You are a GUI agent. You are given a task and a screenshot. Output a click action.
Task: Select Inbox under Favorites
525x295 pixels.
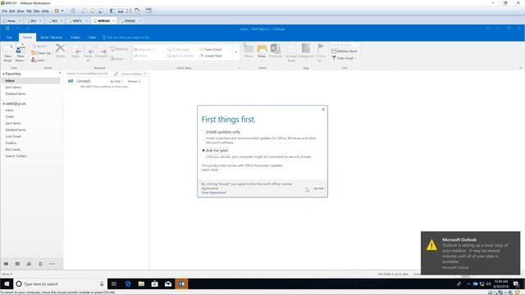31,80
